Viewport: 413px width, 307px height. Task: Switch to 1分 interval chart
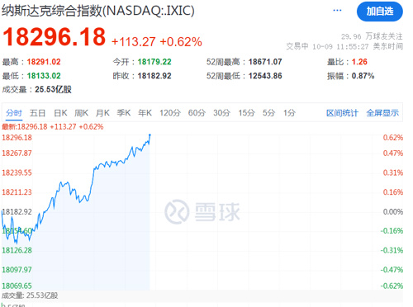tap(289, 113)
